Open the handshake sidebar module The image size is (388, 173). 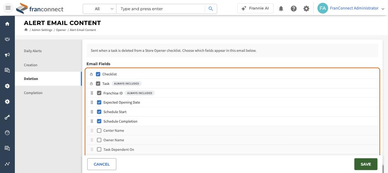[x=7, y=39]
